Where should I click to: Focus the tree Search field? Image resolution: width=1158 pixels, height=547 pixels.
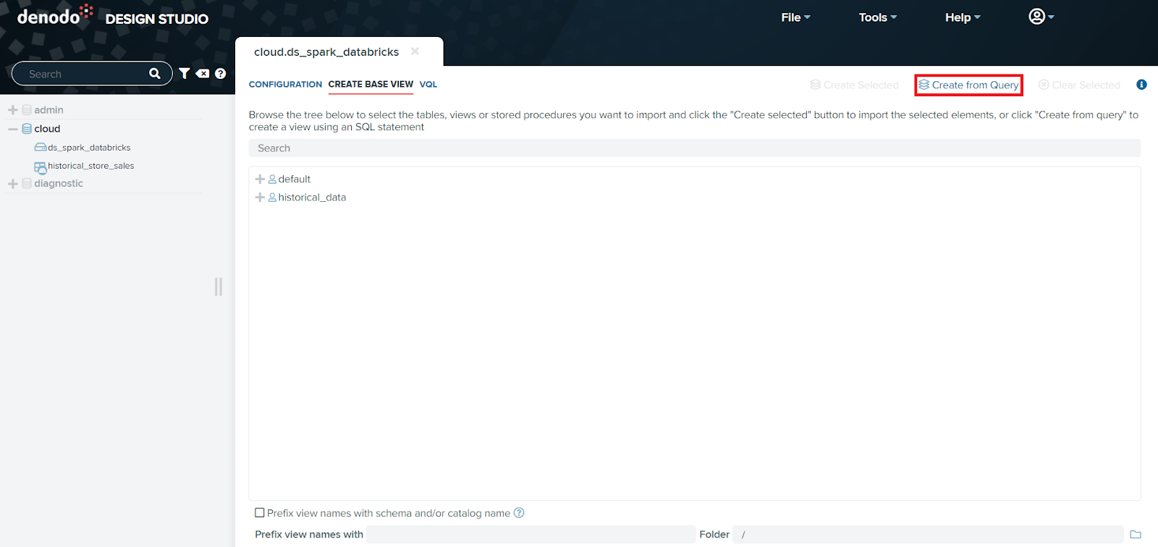coord(694,148)
